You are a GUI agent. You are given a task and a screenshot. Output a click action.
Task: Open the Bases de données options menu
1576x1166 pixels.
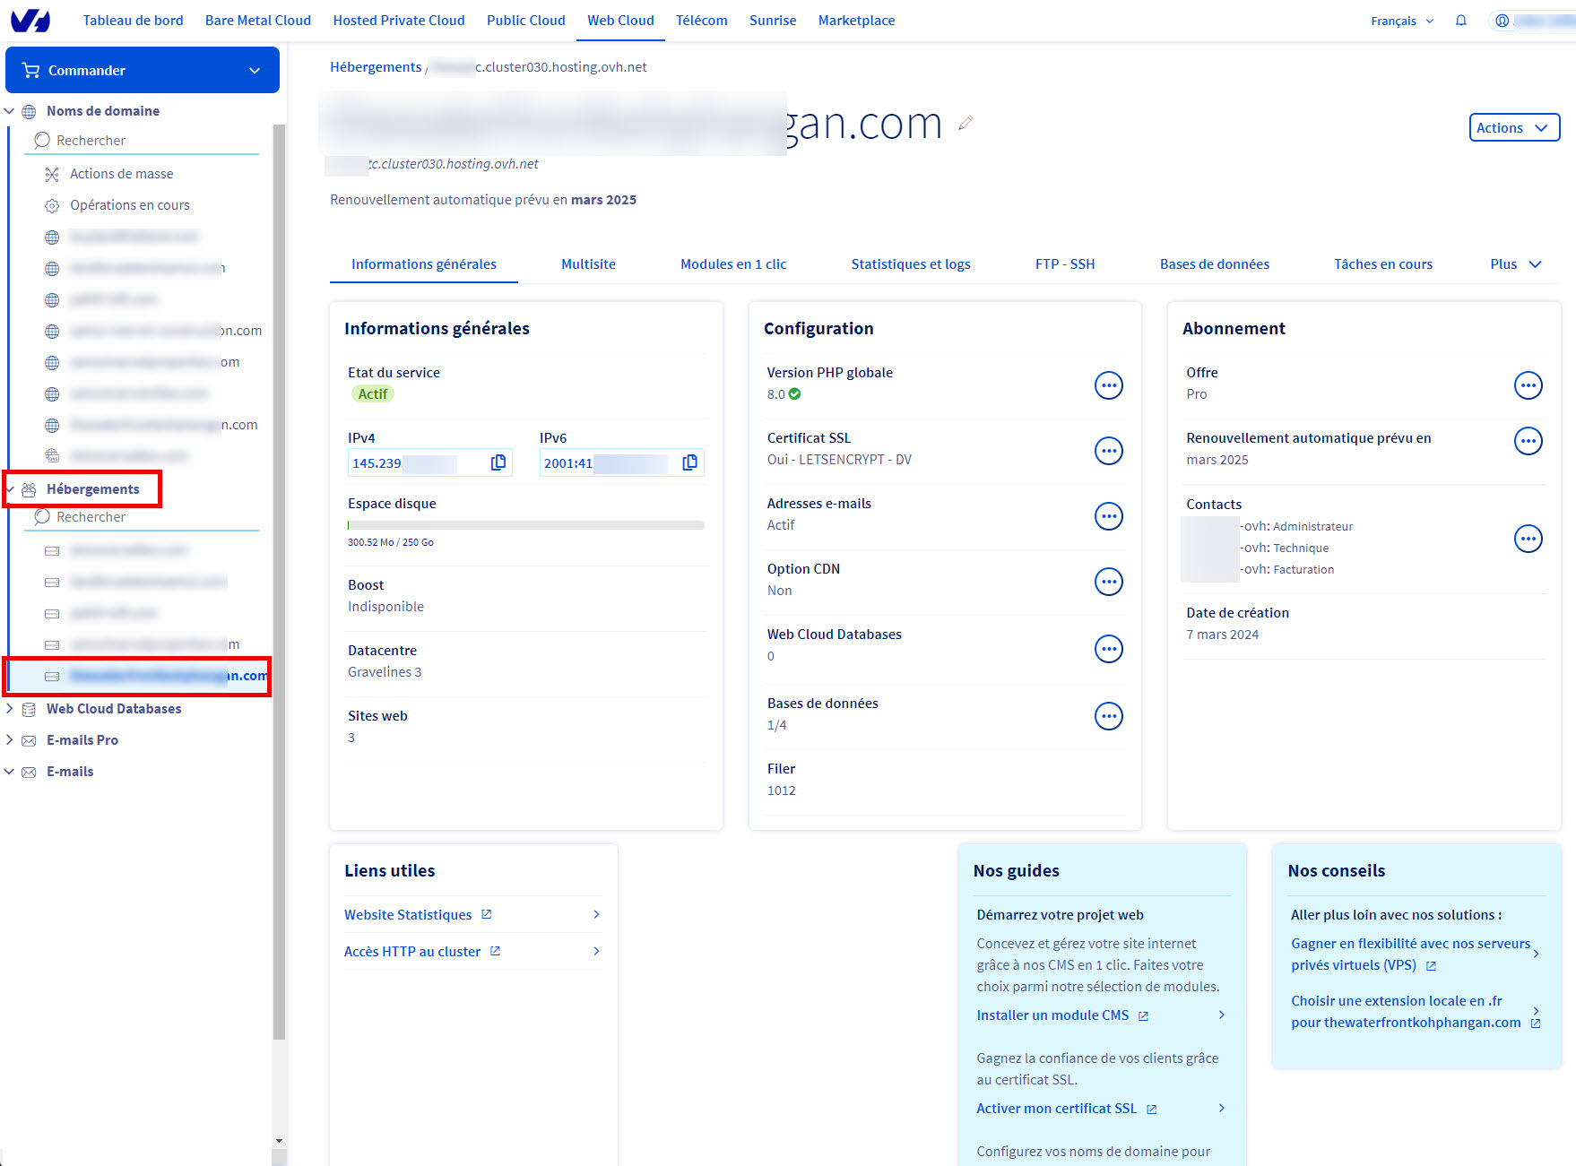point(1109,716)
